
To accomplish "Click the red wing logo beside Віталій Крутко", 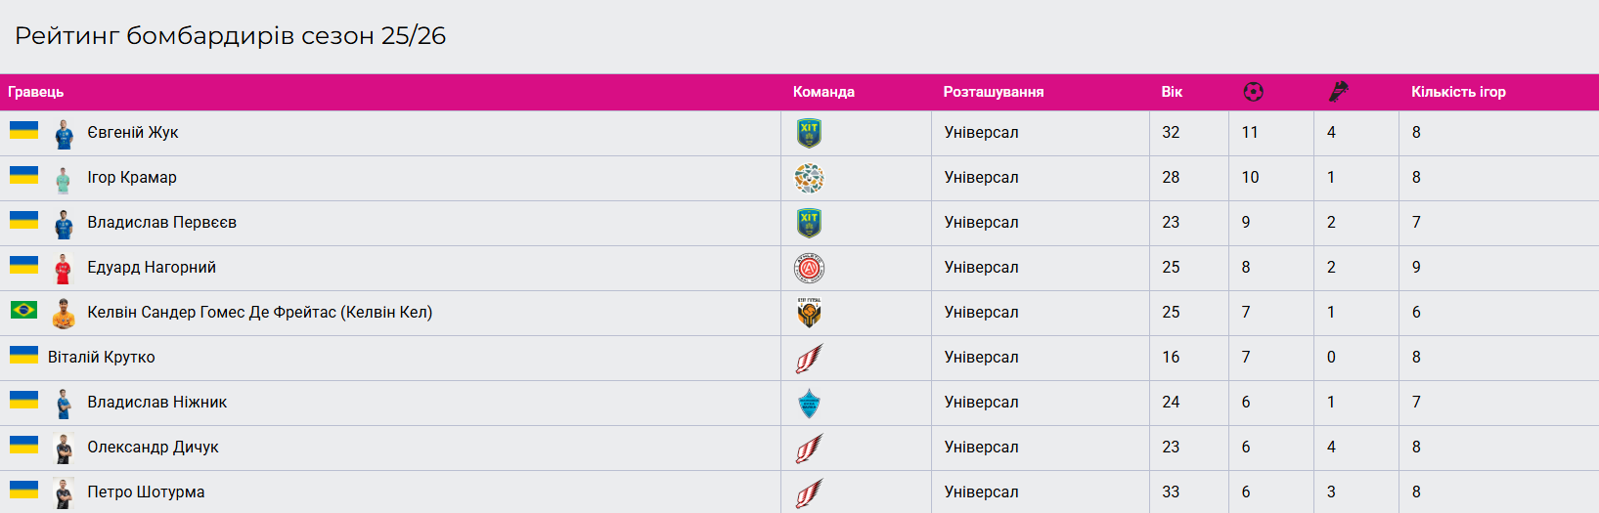I will pos(809,358).
